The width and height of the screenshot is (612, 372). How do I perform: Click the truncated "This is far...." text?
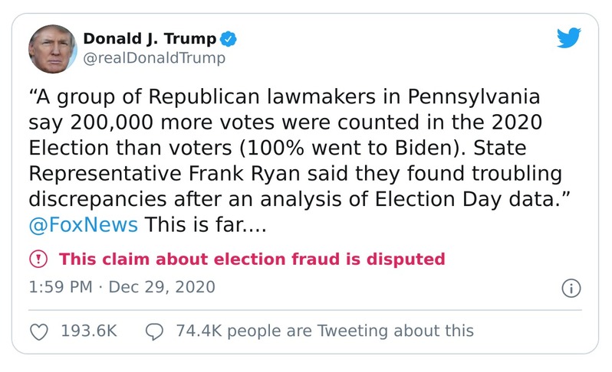[x=207, y=224]
